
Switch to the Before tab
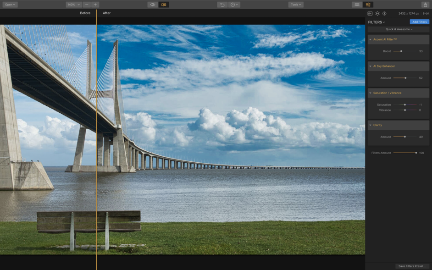[85, 13]
